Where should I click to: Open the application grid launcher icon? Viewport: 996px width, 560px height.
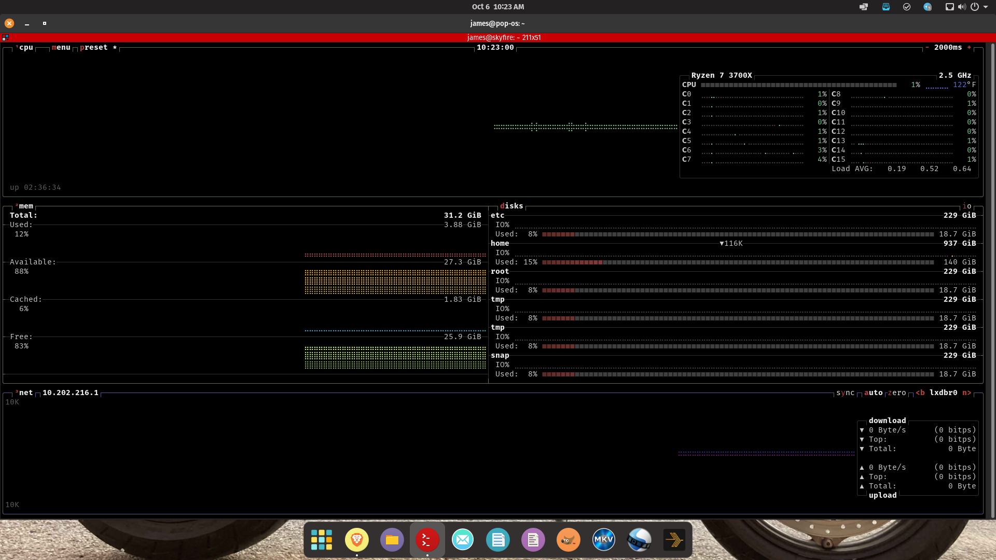tap(321, 540)
